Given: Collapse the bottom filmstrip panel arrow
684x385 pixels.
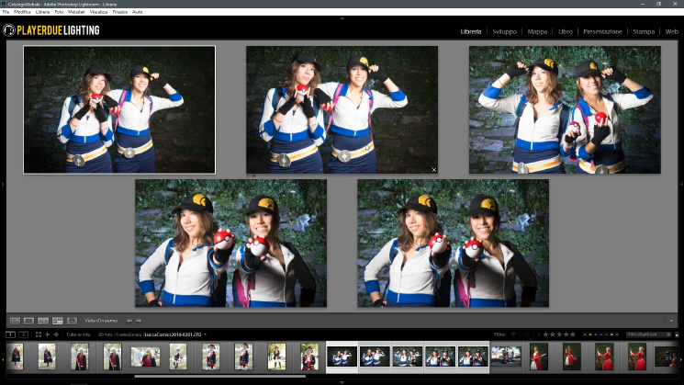Looking at the screenshot, I should 342,382.
